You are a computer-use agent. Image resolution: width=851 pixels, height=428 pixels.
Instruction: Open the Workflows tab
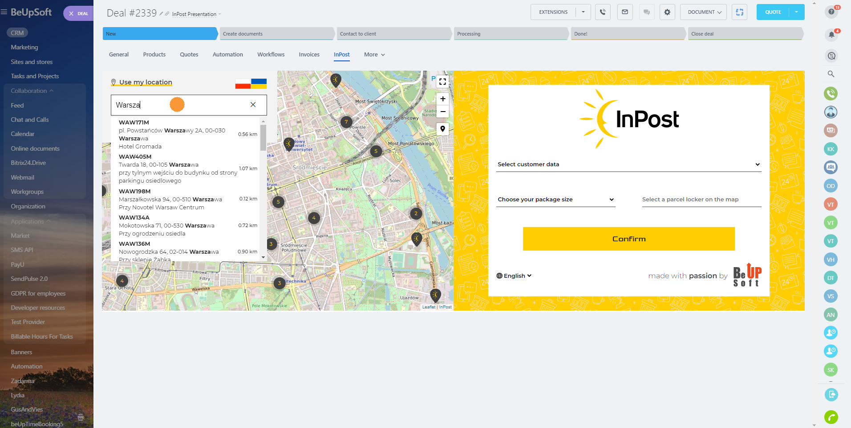271,55
